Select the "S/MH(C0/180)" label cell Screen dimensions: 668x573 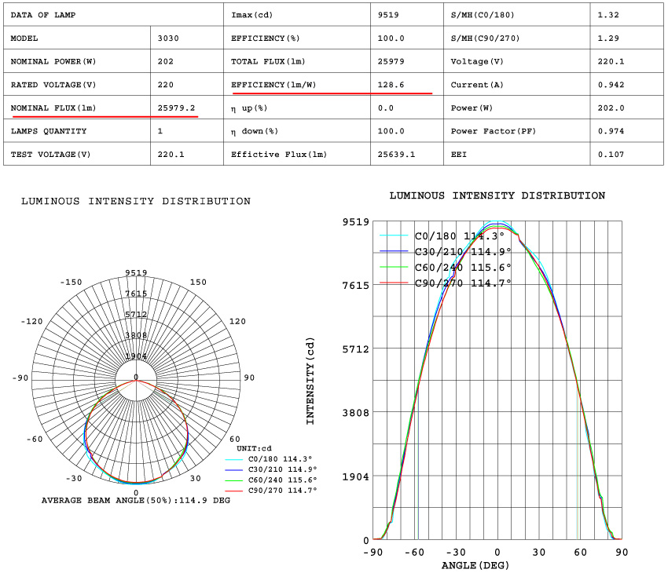(x=517, y=15)
